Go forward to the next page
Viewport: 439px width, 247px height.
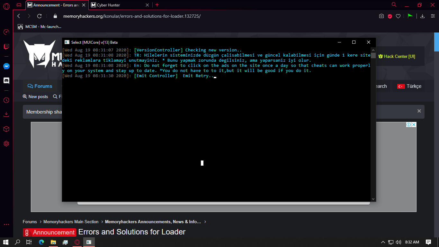tap(29, 16)
